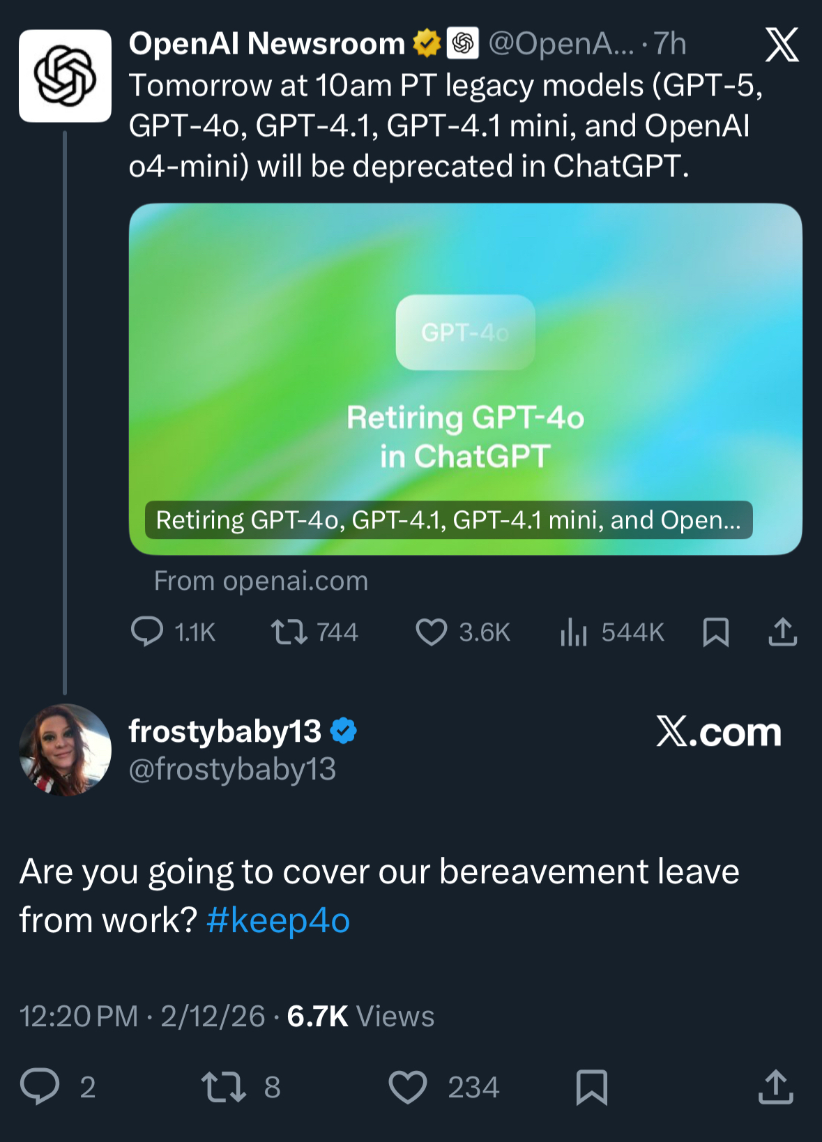Share frostybaby13's post
Image resolution: width=822 pixels, height=1142 pixels.
coord(775,1087)
